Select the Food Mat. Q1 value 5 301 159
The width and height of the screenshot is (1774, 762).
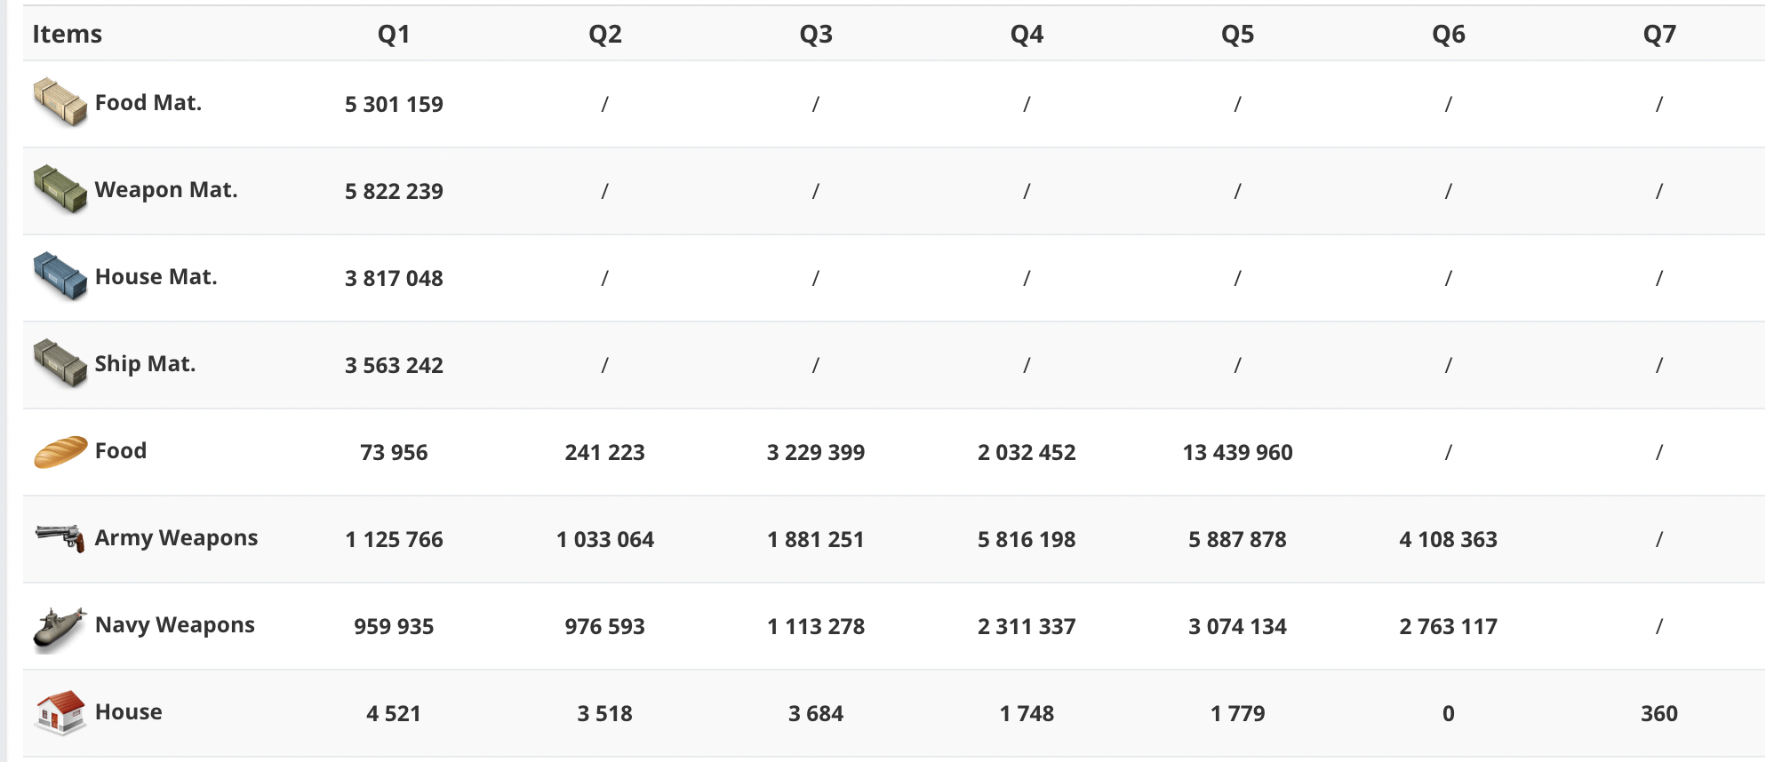click(394, 104)
